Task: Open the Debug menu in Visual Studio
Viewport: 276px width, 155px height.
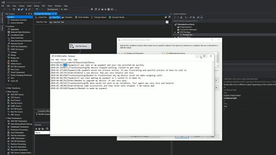Action: pos(36,6)
